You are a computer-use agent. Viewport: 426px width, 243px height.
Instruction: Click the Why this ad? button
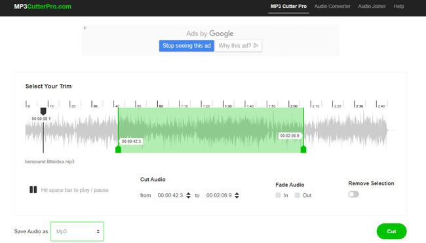click(239, 46)
